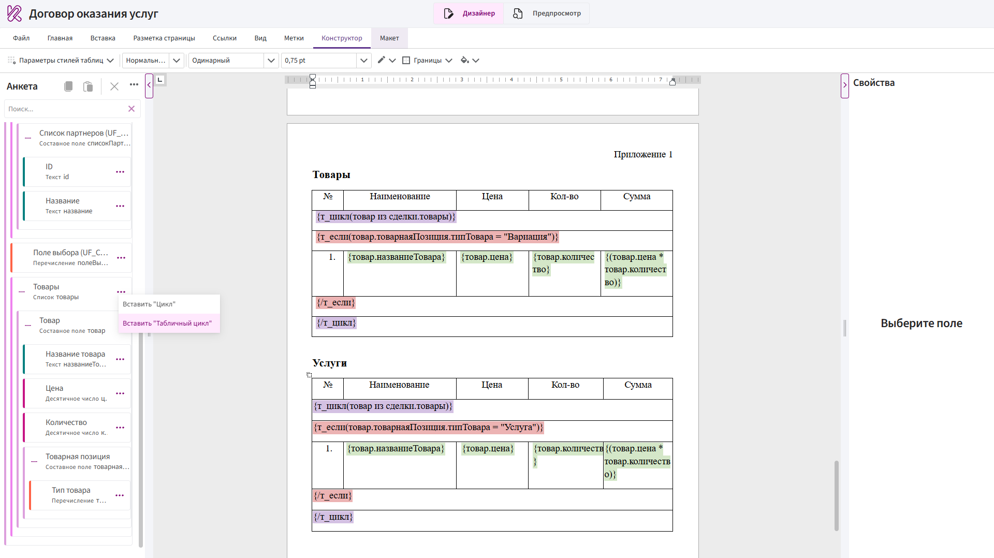Viewport: 994px width, 558px height.
Task: Click the tab stop selector by the ruler
Action: 160,80
